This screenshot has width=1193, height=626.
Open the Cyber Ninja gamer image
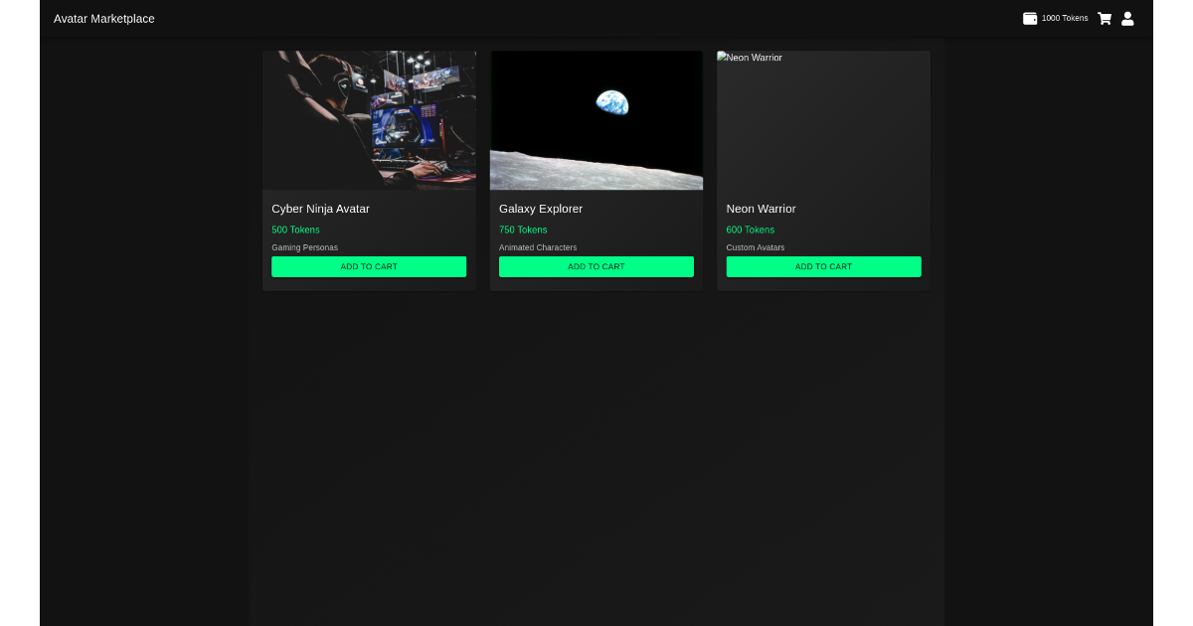369,120
